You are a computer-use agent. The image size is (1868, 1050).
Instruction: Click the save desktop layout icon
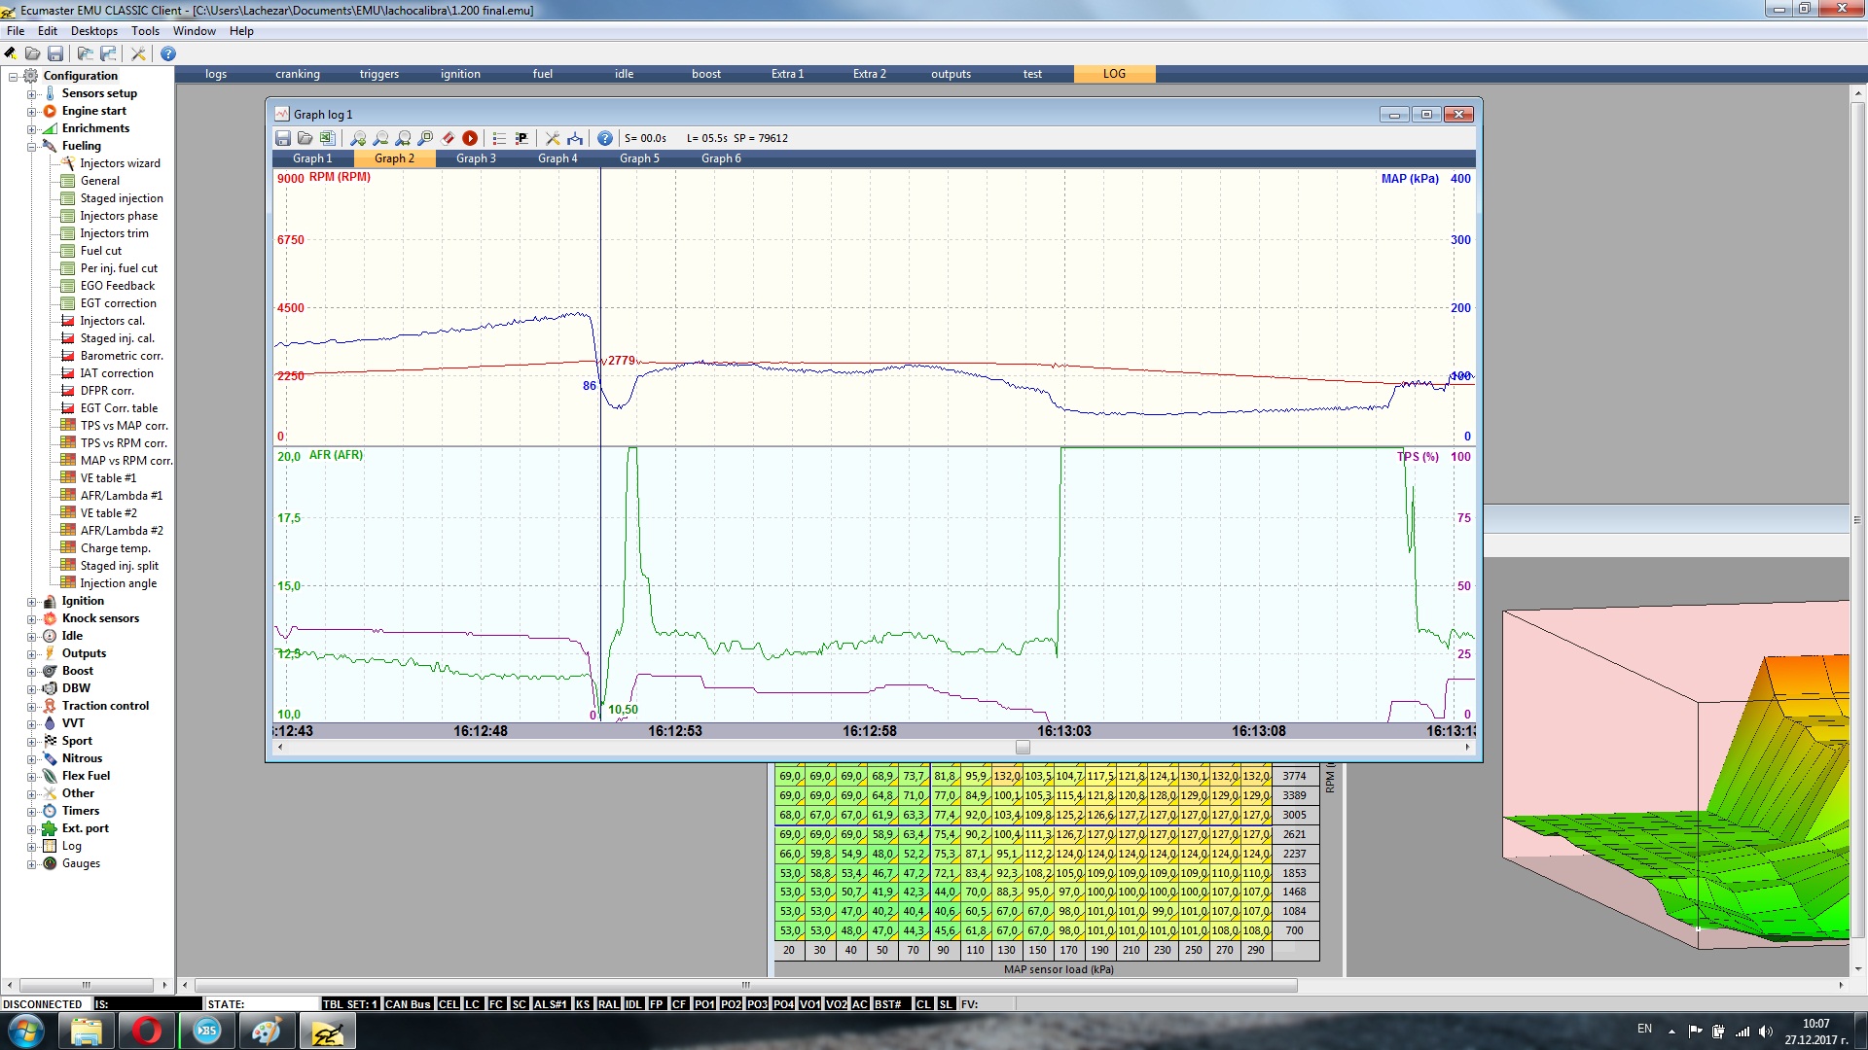[108, 53]
